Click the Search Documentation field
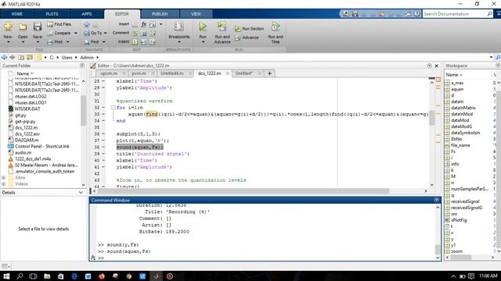This screenshot has height=281, width=501. [x=454, y=14]
